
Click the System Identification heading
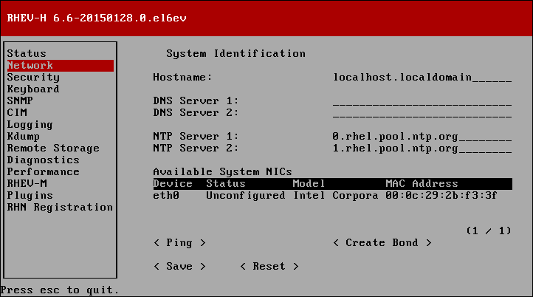236,54
